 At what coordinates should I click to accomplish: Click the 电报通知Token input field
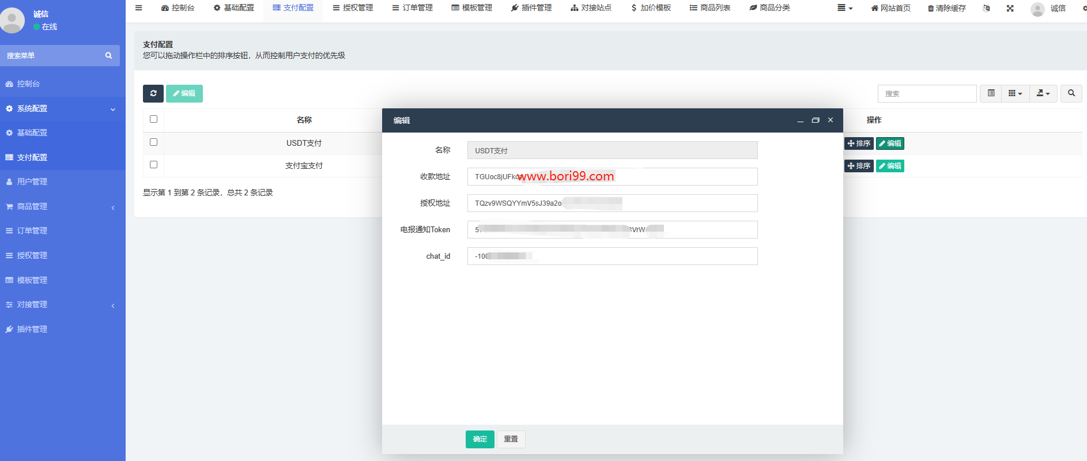click(612, 230)
